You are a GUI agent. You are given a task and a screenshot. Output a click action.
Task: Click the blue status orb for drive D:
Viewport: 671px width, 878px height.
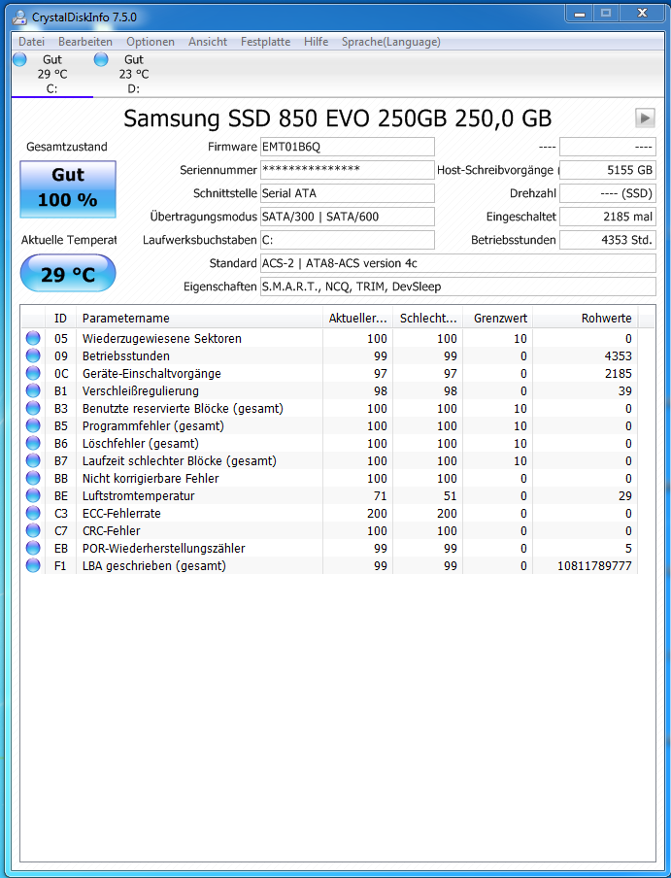tap(101, 59)
